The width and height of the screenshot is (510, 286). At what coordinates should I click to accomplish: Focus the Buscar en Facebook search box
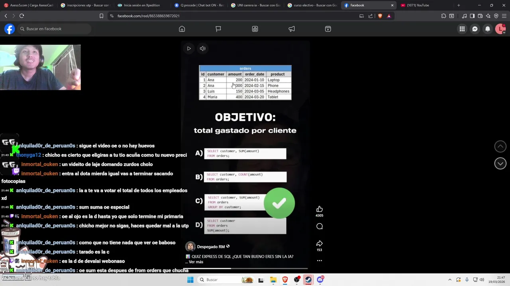tap(54, 29)
